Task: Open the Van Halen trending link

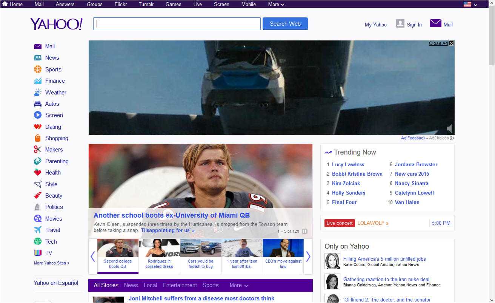Action: [x=407, y=202]
